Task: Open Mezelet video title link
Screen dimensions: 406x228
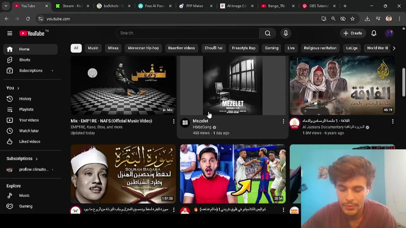Action: (200, 121)
